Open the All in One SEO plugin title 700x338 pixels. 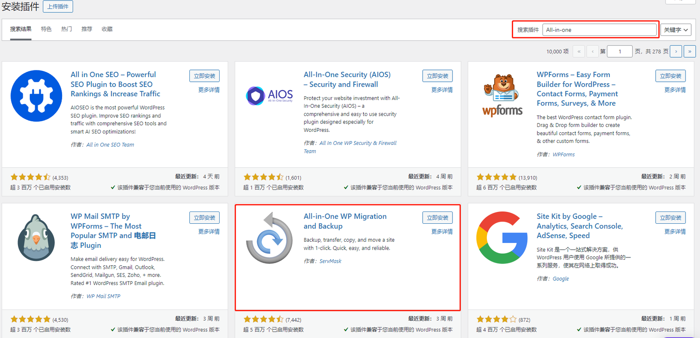point(115,84)
